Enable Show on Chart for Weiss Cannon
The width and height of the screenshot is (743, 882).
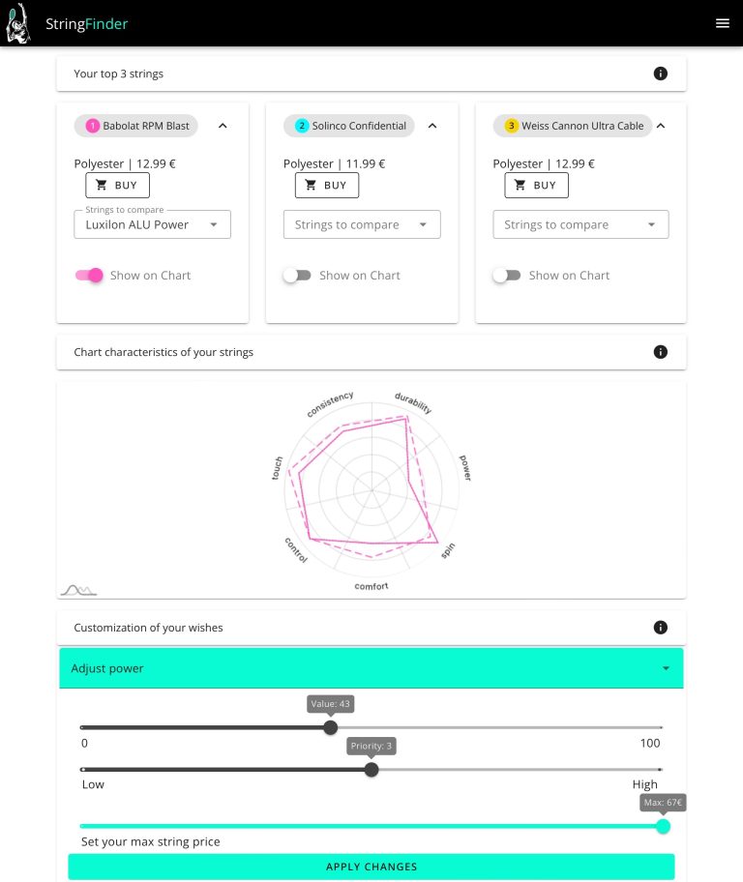[506, 276]
